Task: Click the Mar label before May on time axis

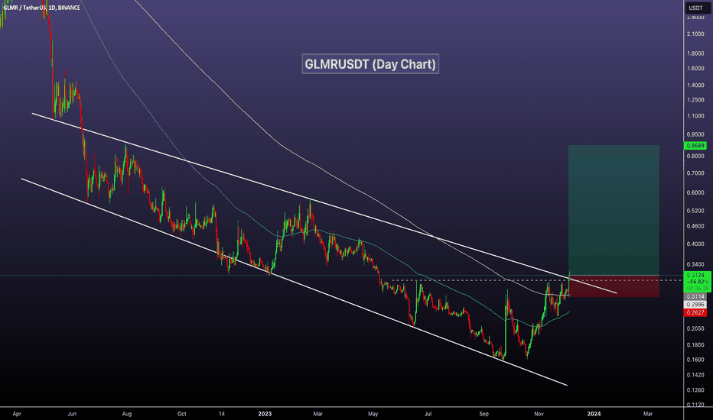Action: pos(317,414)
